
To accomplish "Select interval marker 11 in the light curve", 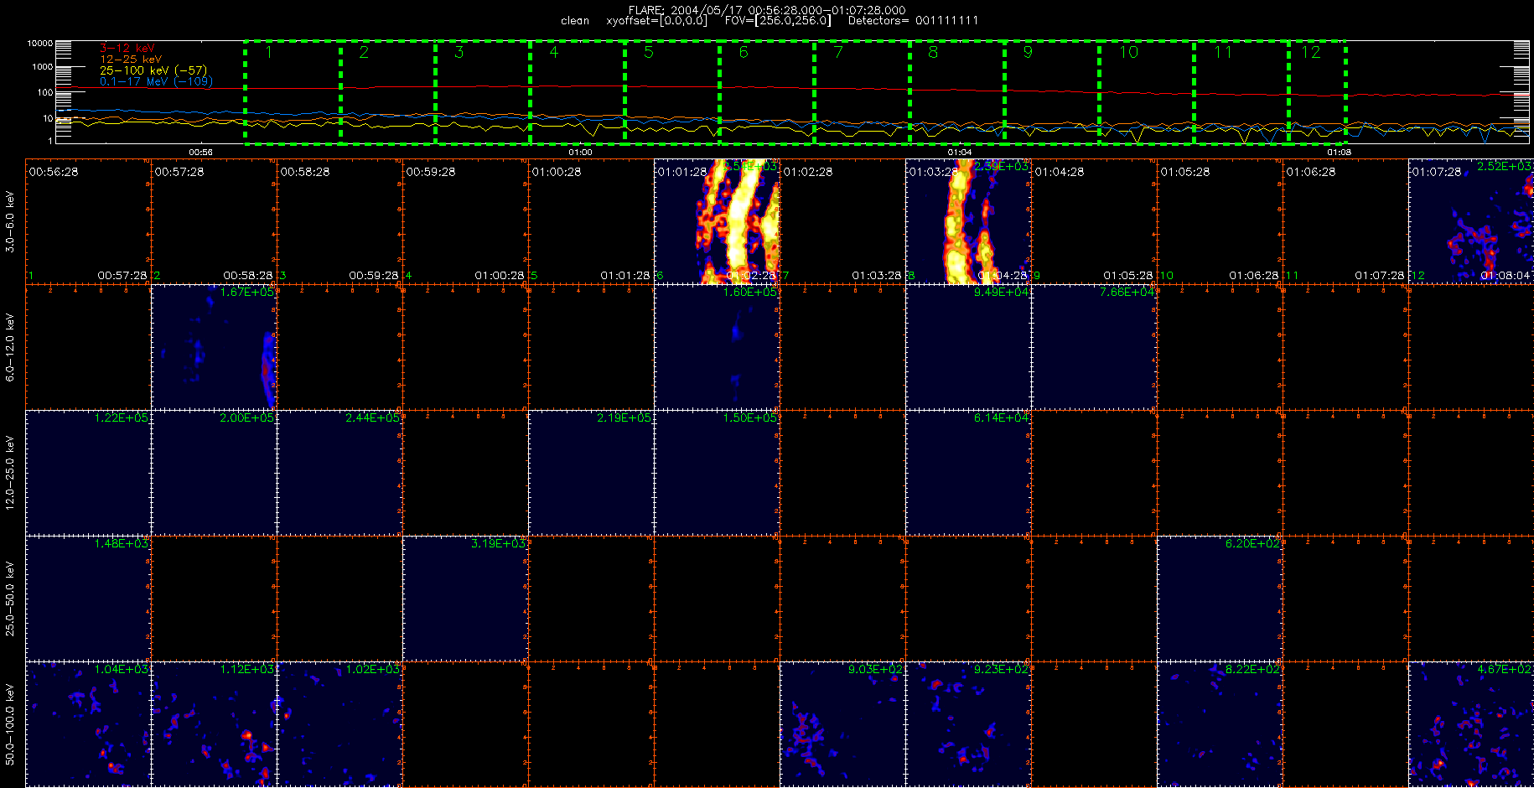I will (1223, 53).
